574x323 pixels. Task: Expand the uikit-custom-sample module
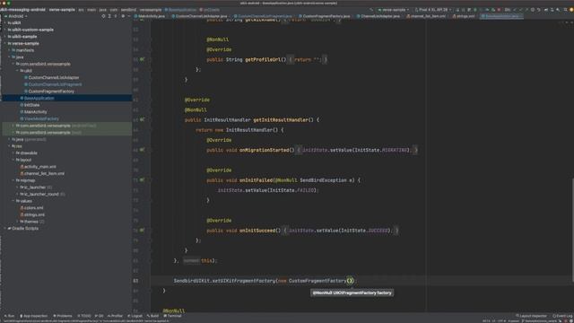pos(5,30)
